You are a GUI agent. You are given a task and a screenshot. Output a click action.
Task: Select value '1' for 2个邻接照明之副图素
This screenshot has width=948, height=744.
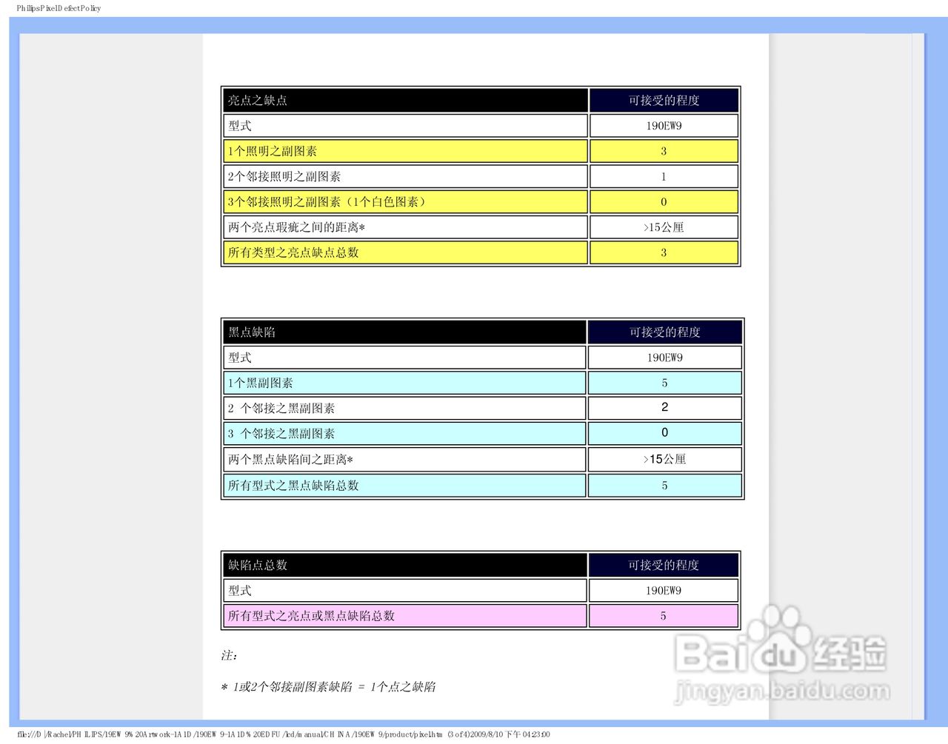pos(664,176)
